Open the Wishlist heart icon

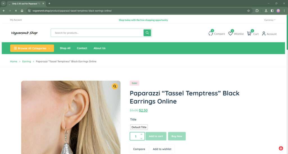pos(230,34)
